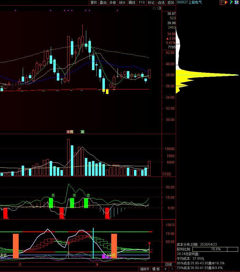Click the latest red candlestick on the right
The height and width of the screenshot is (272, 240).
(149, 74)
